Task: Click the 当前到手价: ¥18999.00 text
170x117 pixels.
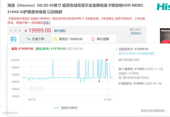Action: pyautogui.click(x=133, y=49)
